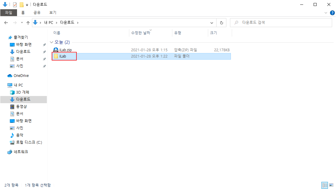Go forward with the forward arrow
Screen dimensions: 336x189
point(15,23)
